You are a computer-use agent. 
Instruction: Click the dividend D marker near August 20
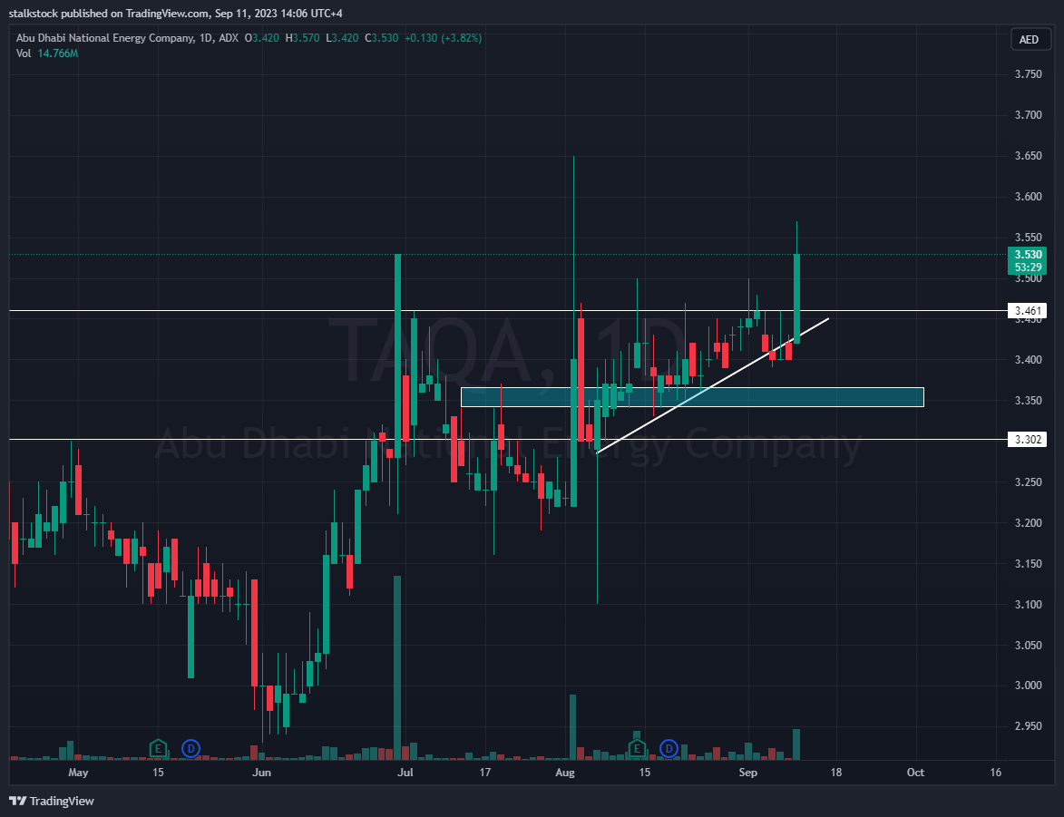tap(669, 749)
